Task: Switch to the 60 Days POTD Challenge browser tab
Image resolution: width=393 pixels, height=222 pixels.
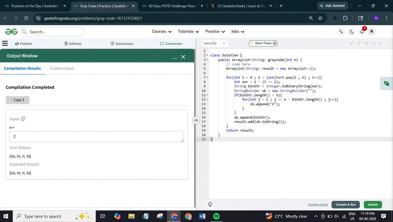Action: pos(173,6)
